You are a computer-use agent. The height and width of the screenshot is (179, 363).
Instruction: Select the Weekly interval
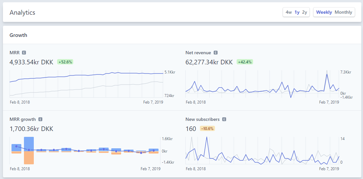pos(324,12)
